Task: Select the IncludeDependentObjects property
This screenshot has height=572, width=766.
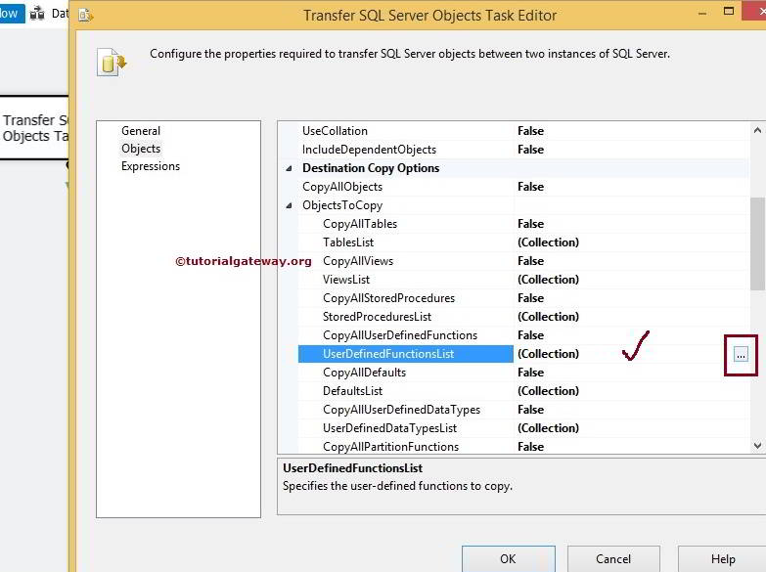Action: [x=370, y=150]
